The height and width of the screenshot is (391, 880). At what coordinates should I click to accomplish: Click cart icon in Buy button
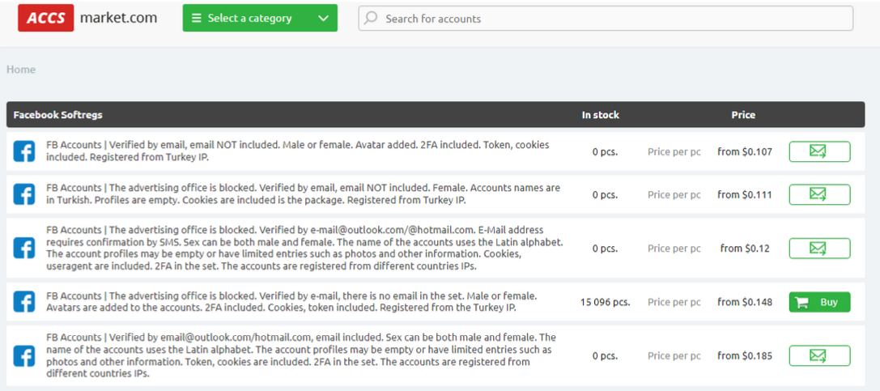[x=802, y=302]
